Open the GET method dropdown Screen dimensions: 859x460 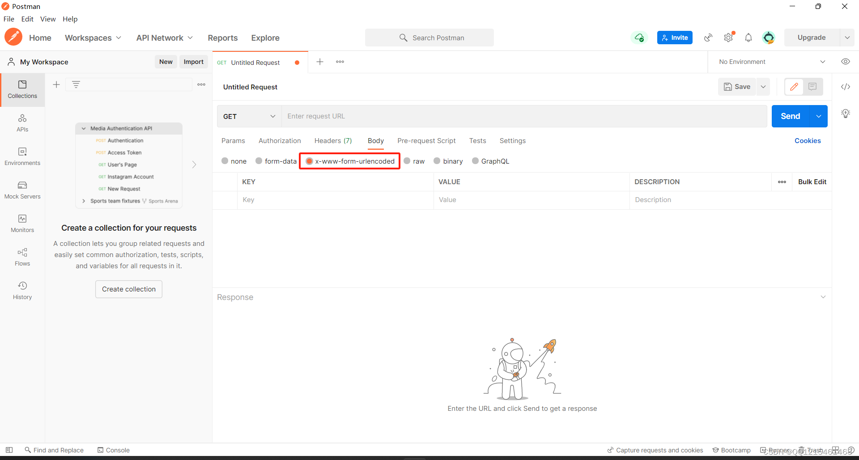249,116
